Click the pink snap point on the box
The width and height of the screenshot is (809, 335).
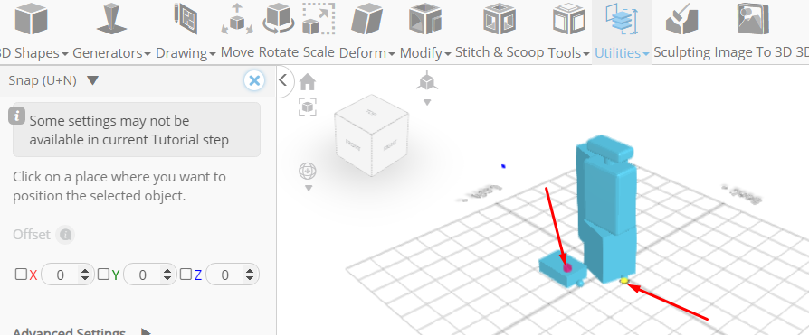coord(567,267)
